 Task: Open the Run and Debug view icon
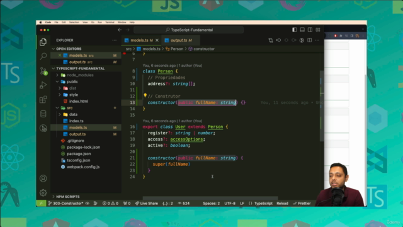pyautogui.click(x=43, y=85)
